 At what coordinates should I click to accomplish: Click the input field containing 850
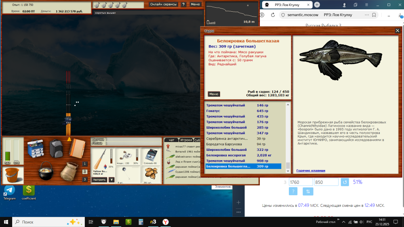click(326, 182)
